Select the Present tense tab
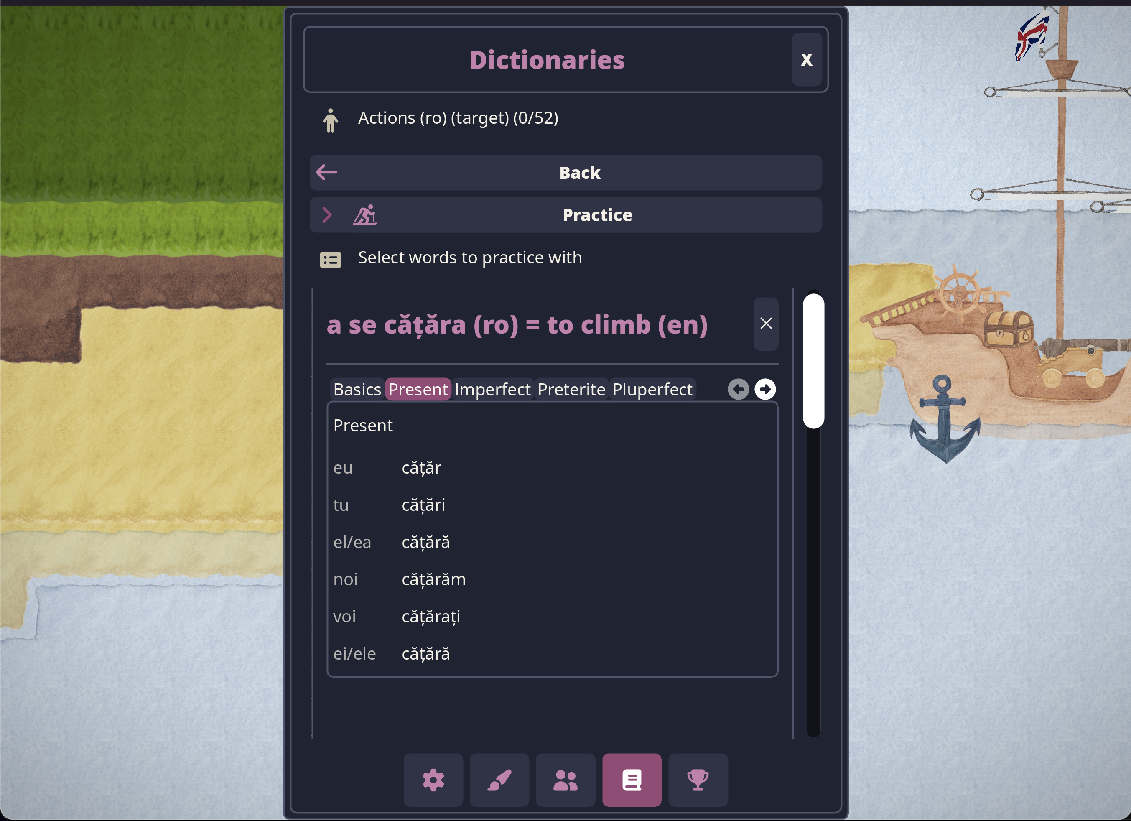Viewport: 1131px width, 821px height. pos(418,389)
